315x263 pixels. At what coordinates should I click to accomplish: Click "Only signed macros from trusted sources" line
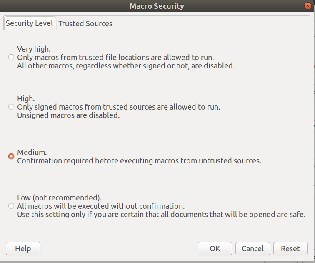pyautogui.click(x=119, y=107)
